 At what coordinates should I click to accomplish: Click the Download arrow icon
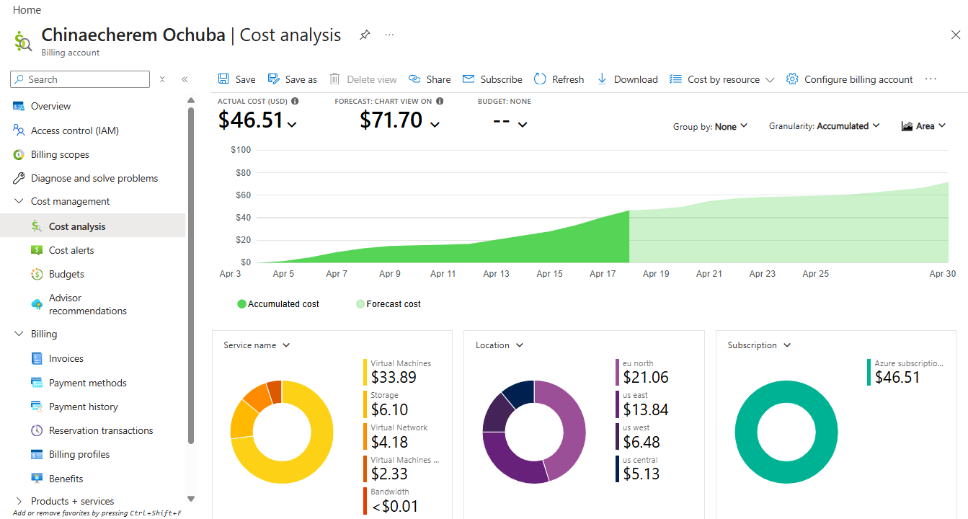[602, 79]
